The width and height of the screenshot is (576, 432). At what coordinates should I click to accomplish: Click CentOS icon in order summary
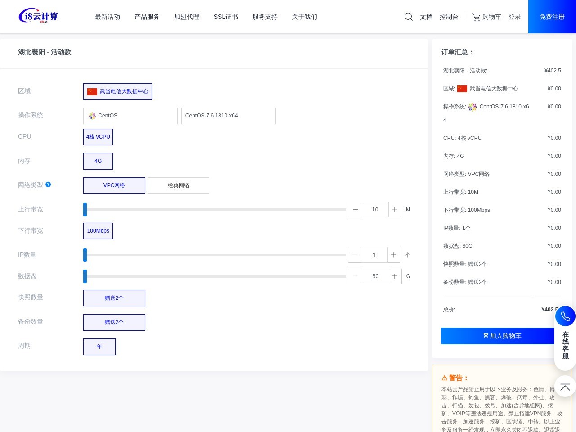[x=472, y=107]
